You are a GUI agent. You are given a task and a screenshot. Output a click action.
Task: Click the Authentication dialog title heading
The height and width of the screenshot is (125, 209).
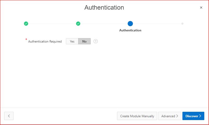pyautogui.click(x=104, y=8)
